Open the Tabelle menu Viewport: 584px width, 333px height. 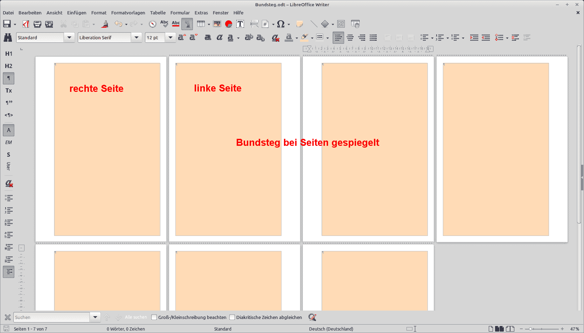point(158,13)
